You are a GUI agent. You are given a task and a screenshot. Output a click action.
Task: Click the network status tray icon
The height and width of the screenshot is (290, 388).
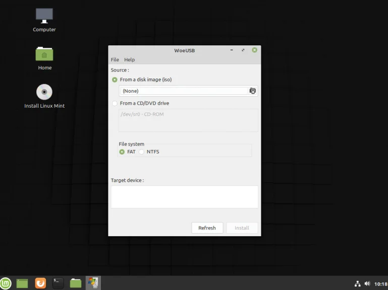click(x=358, y=283)
